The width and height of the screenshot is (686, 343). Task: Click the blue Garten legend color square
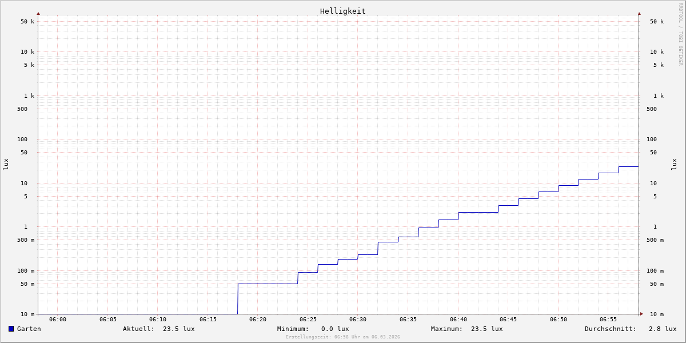click(x=11, y=329)
